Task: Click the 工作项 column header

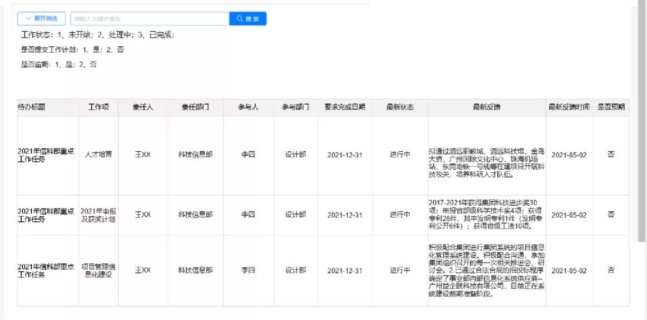Action: [x=98, y=107]
